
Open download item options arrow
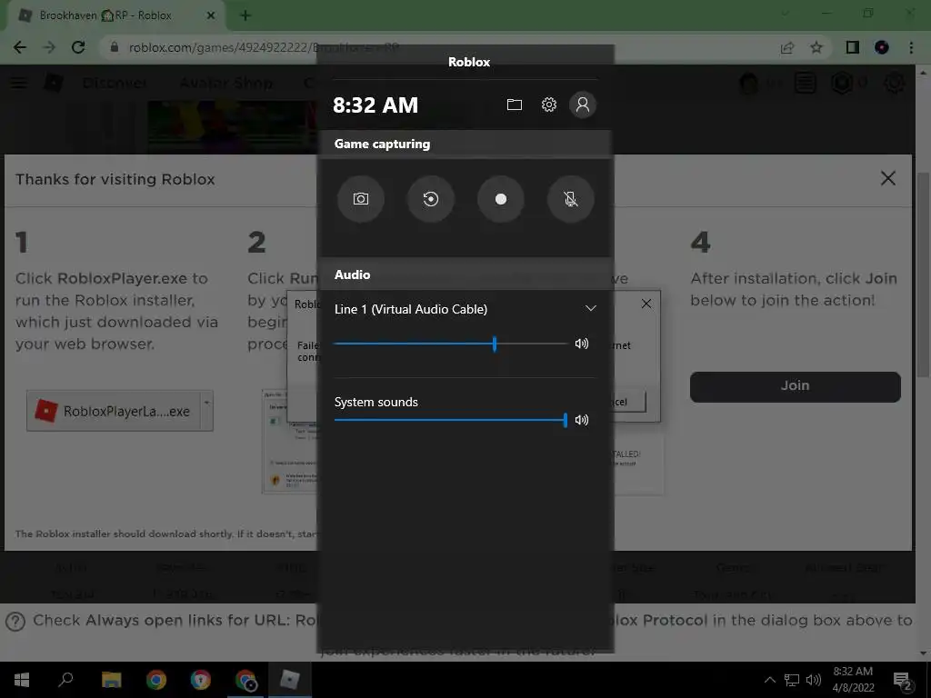(206, 411)
